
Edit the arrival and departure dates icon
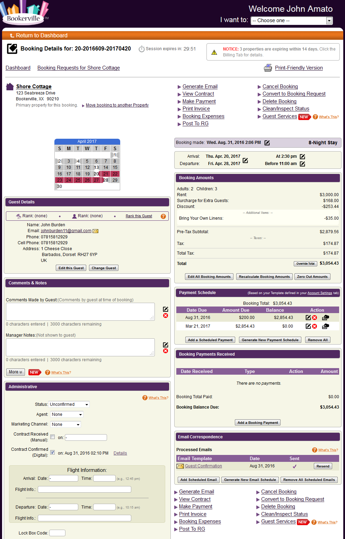[x=245, y=160]
